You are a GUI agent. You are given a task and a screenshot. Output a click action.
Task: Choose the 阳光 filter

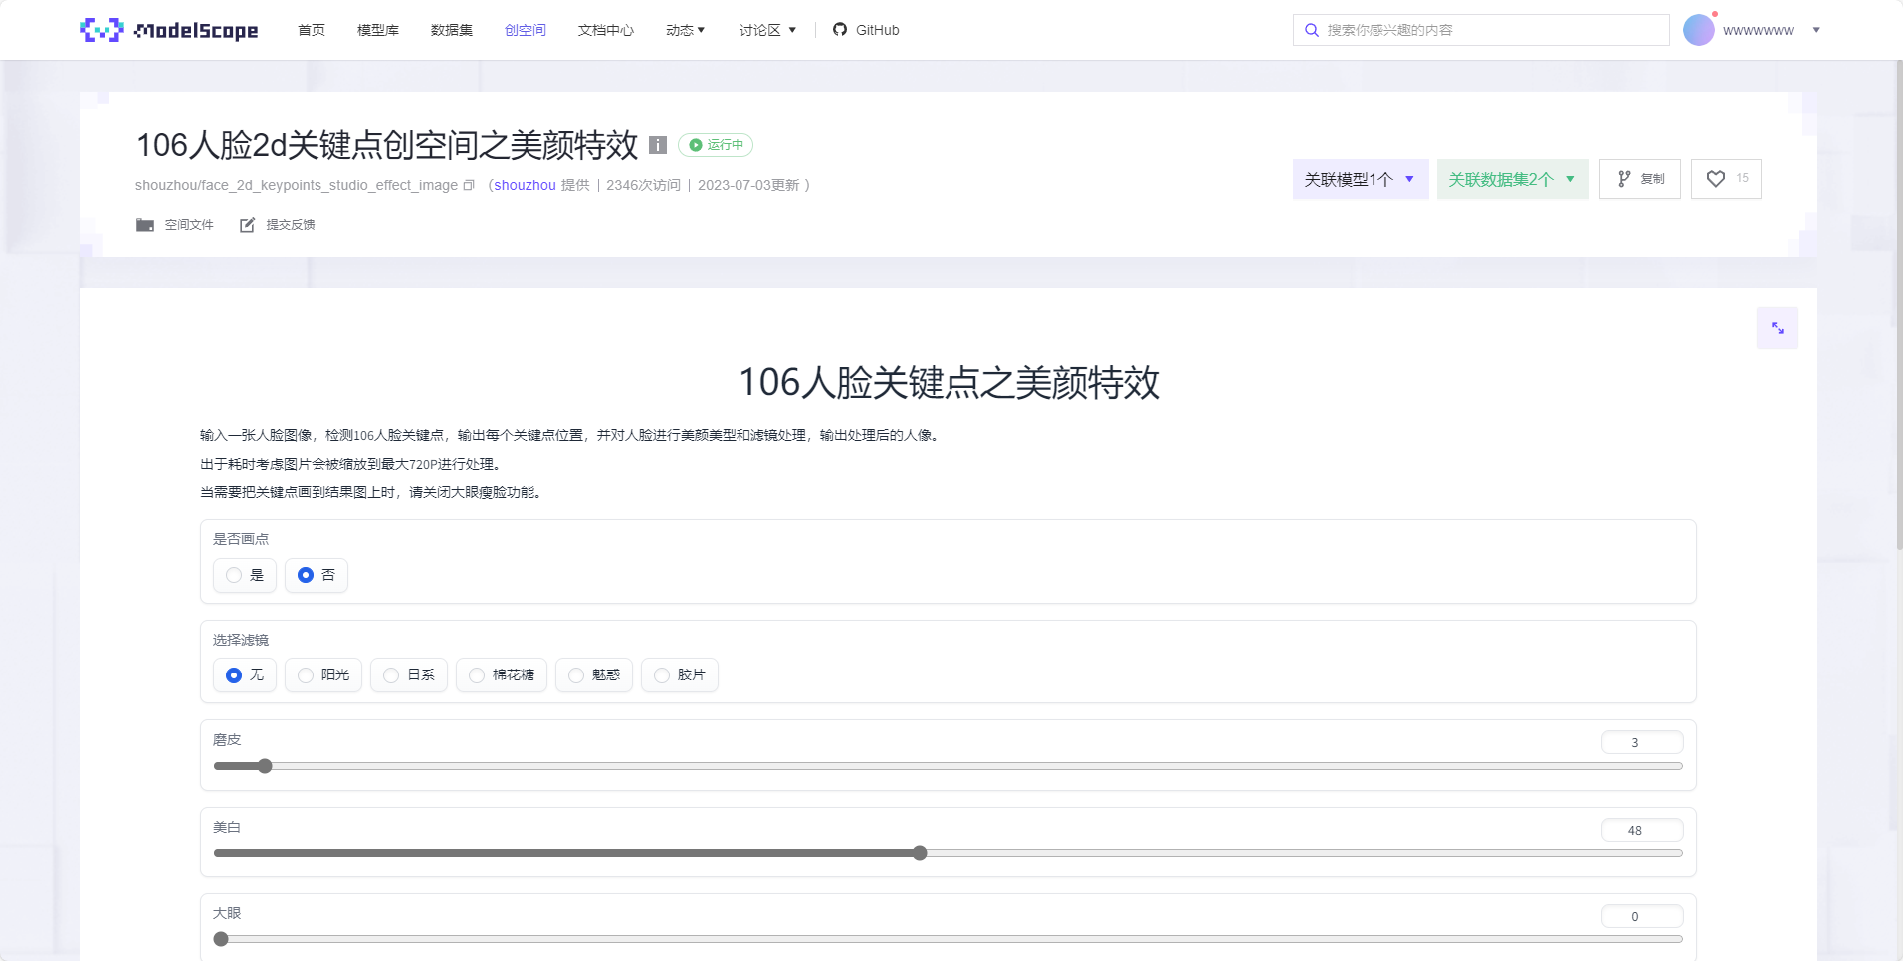(x=323, y=675)
